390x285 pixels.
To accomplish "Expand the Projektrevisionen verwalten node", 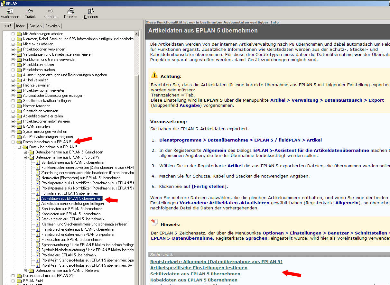I will coord(13,90).
